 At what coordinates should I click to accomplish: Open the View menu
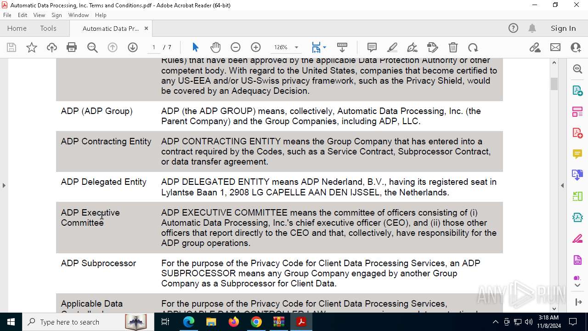click(40, 15)
